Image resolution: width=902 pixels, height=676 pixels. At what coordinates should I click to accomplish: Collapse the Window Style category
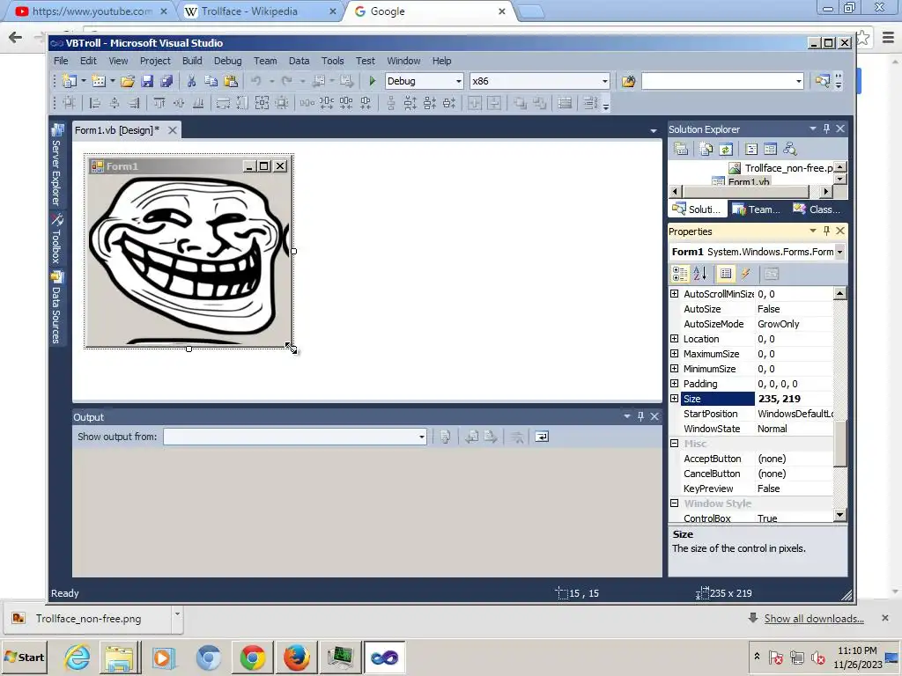tap(674, 503)
